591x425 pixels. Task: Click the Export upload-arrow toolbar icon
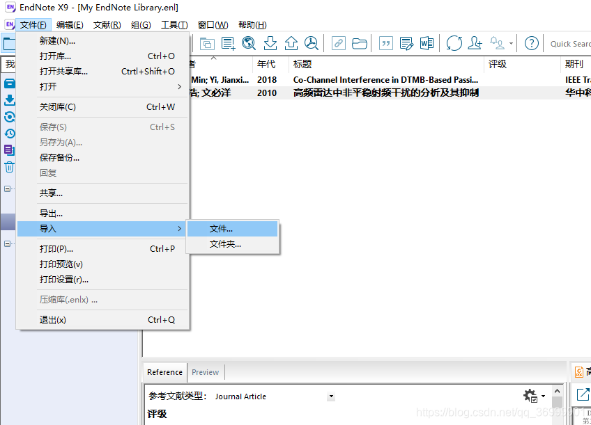click(291, 43)
